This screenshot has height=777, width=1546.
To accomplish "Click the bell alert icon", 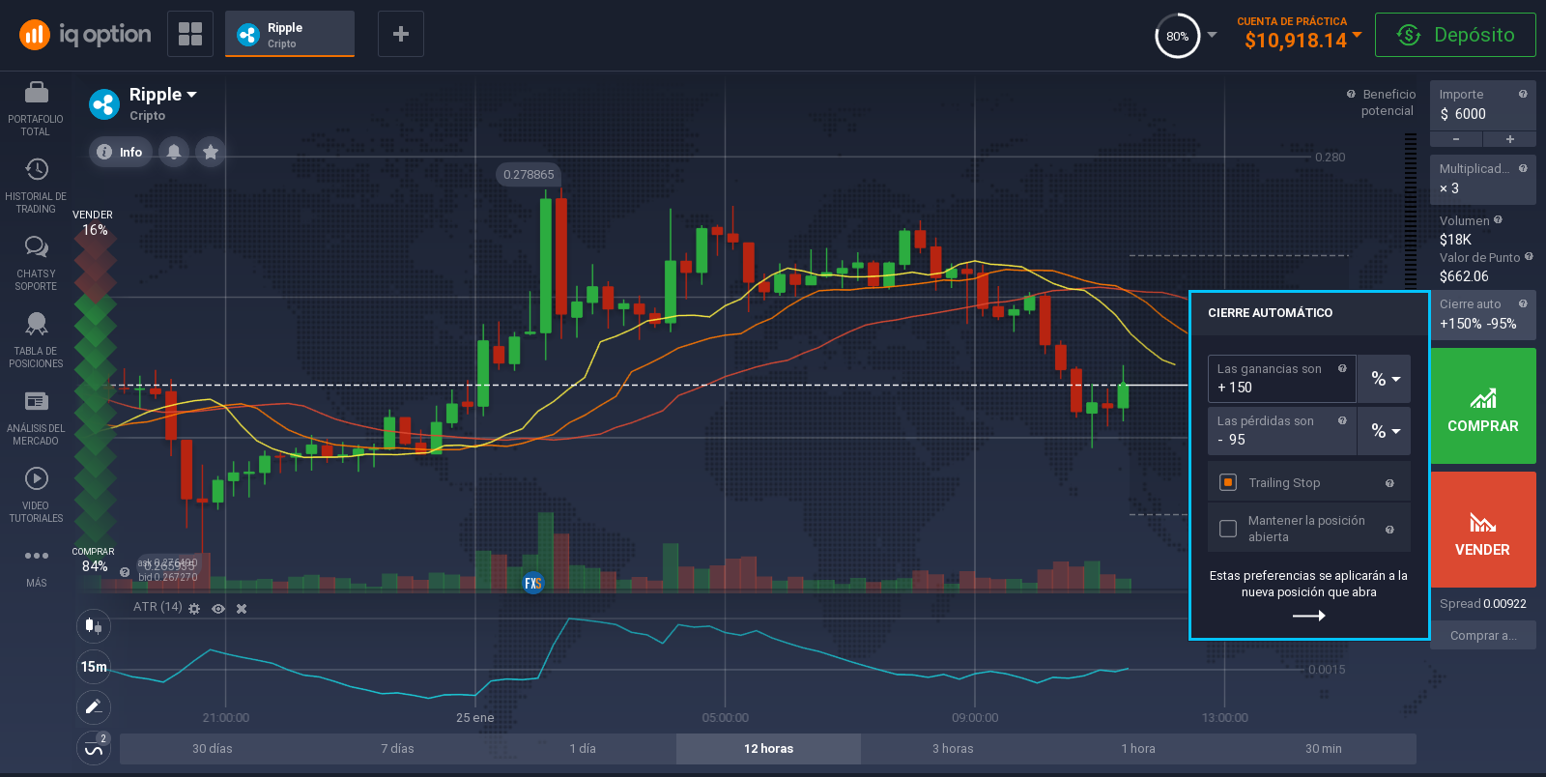I will pyautogui.click(x=174, y=152).
